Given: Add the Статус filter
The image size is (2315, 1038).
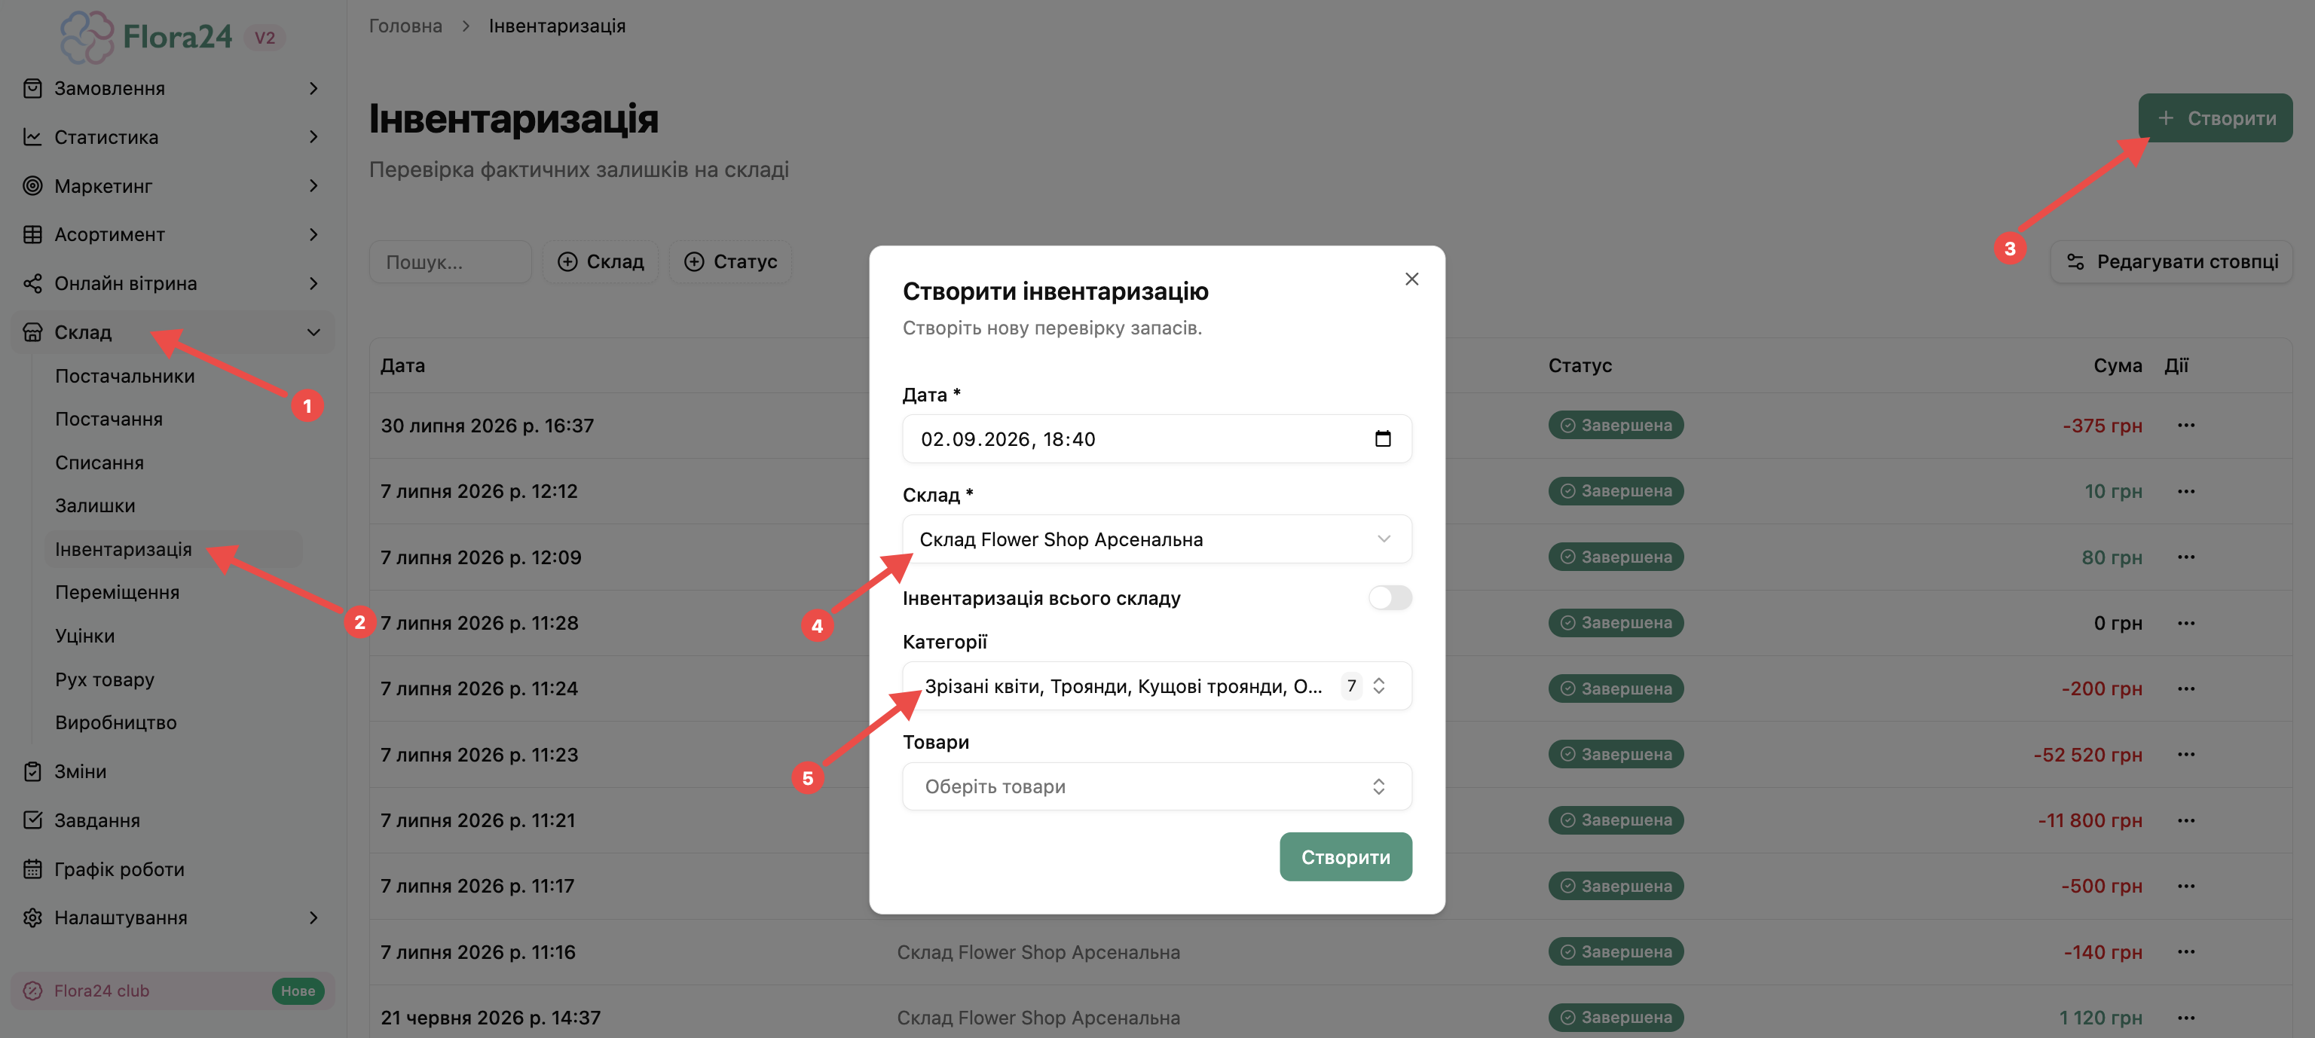Looking at the screenshot, I should (x=731, y=262).
